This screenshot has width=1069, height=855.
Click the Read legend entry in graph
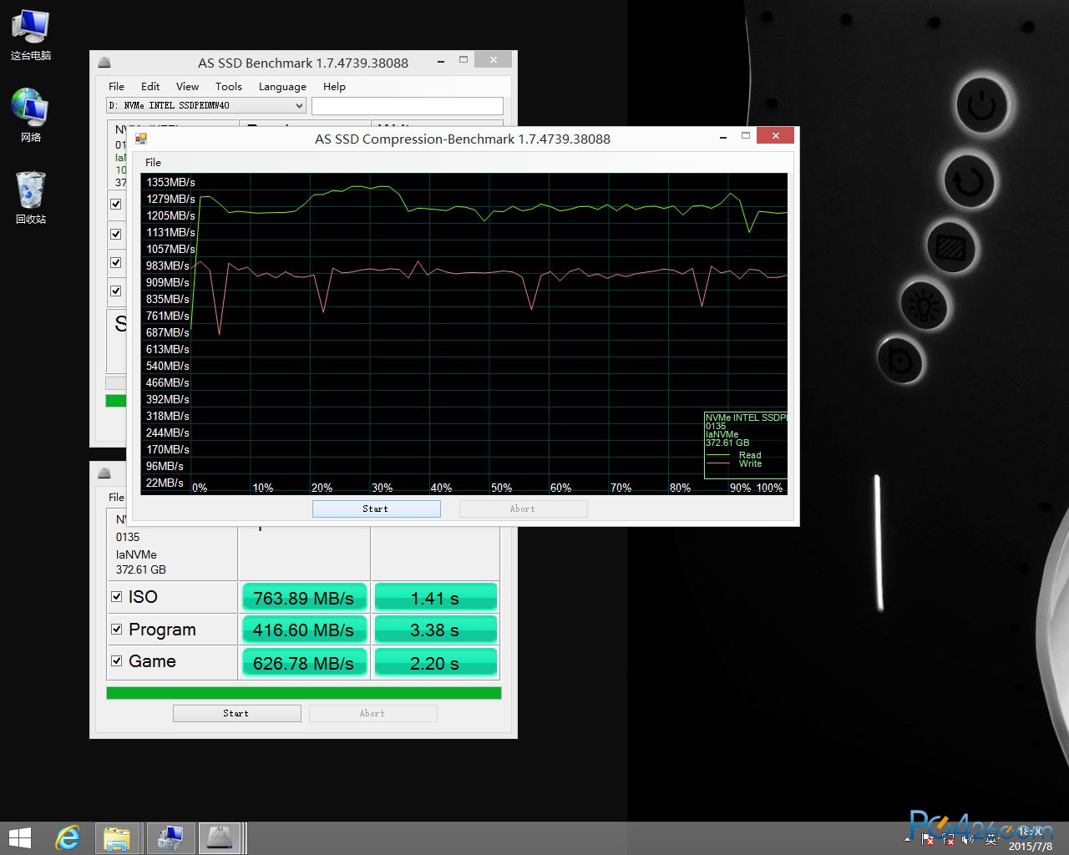734,455
